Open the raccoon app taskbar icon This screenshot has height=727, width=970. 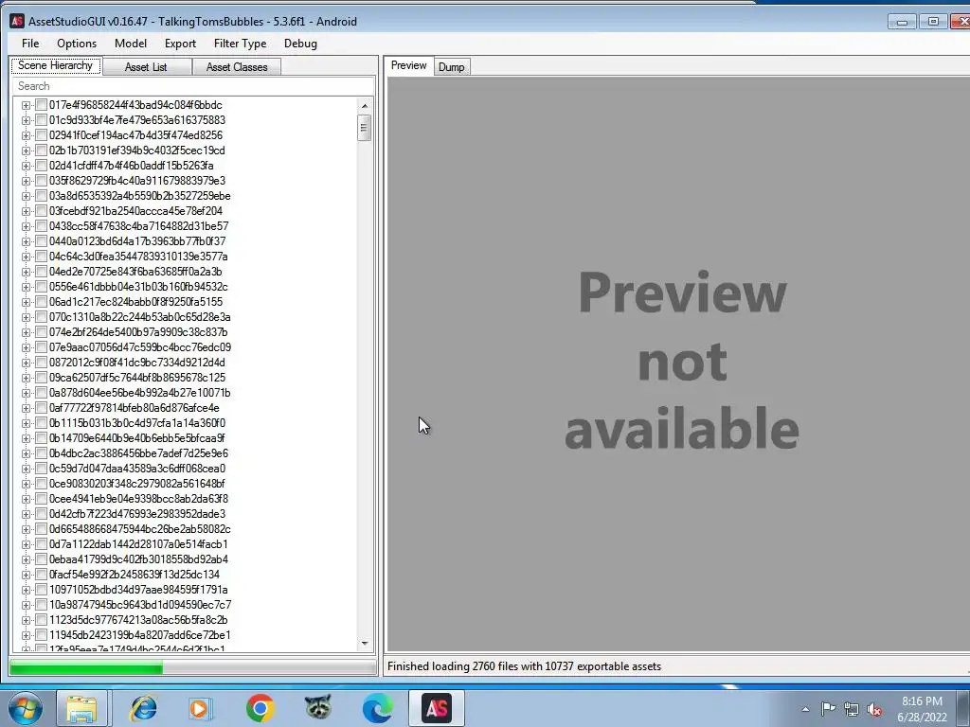click(x=318, y=708)
